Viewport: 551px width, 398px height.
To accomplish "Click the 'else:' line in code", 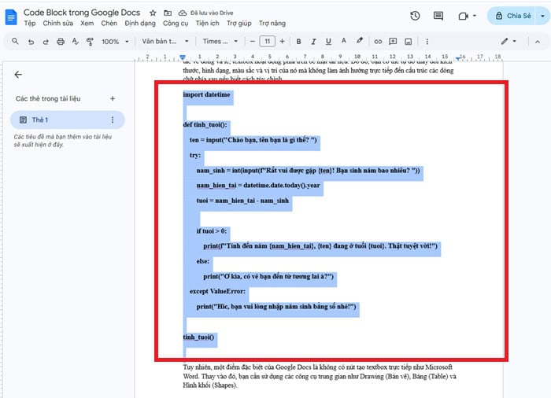I will tap(203, 261).
